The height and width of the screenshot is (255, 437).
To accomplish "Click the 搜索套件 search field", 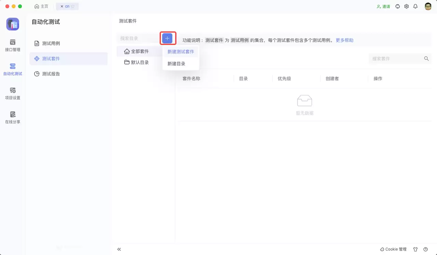I will tap(395, 59).
